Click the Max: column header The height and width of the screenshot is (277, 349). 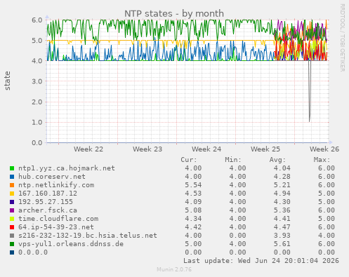click(x=322, y=160)
